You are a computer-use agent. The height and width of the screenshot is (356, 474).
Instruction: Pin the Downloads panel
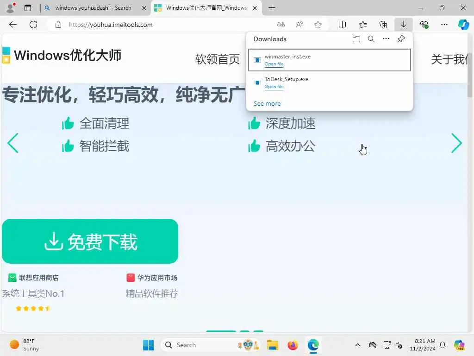(401, 39)
